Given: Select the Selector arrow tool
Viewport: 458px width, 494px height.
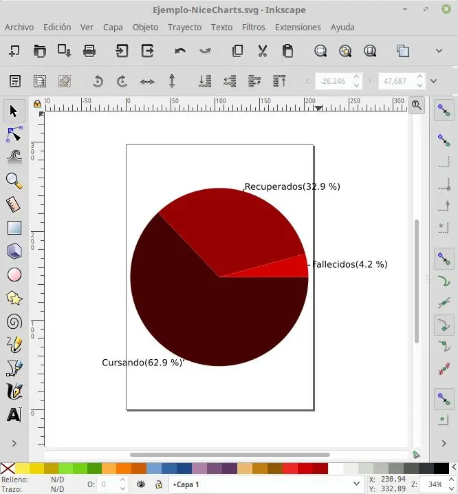Looking at the screenshot, I should [14, 111].
